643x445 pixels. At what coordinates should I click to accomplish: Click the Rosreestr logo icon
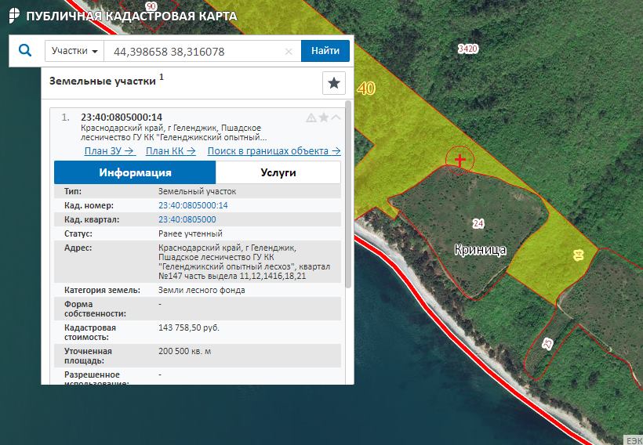13,16
